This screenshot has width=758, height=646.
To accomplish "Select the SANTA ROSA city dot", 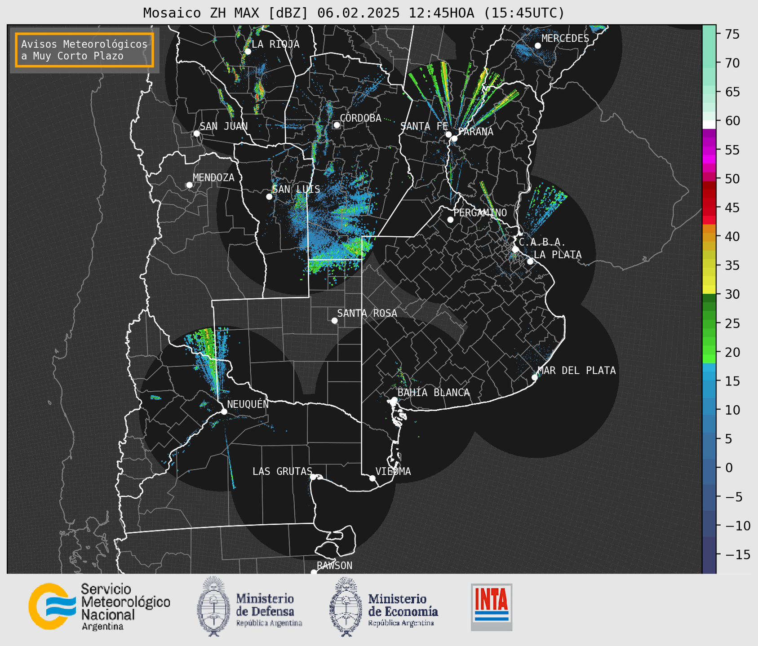I will 334,320.
